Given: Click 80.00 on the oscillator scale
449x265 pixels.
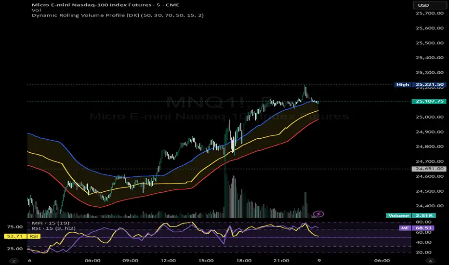Looking at the screenshot, I should point(424,222).
